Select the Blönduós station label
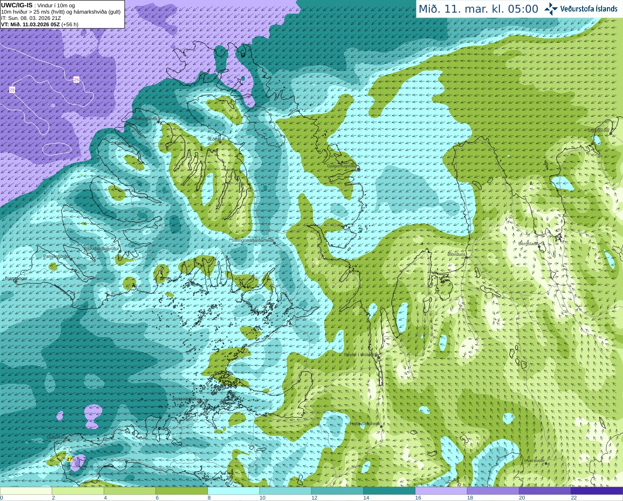The image size is (623, 501). click(x=457, y=254)
